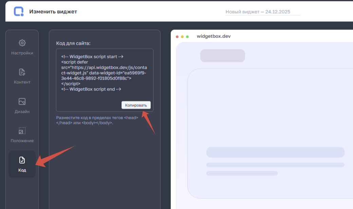
Task: Switch to the Дизайн tab label
Action: click(22, 111)
